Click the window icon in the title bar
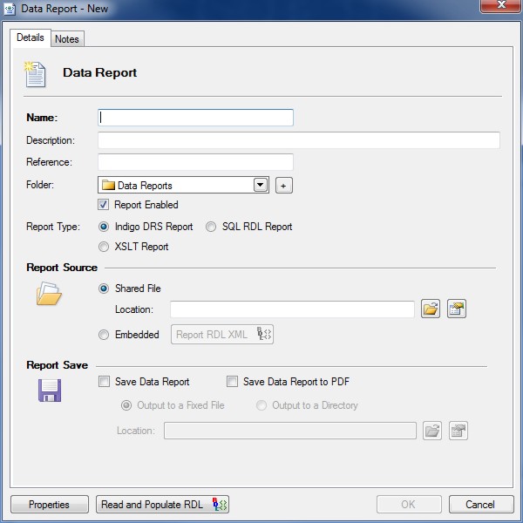The image size is (523, 523). [x=10, y=9]
